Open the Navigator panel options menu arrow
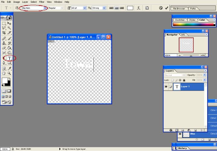The height and width of the screenshot is (151, 217). point(206,35)
